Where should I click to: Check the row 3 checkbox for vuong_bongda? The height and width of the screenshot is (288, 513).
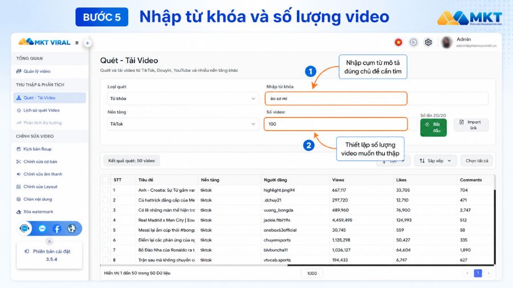[x=105, y=210]
